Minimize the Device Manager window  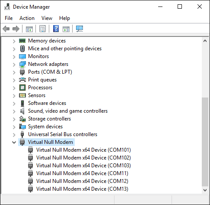pyautogui.click(x=160, y=7)
